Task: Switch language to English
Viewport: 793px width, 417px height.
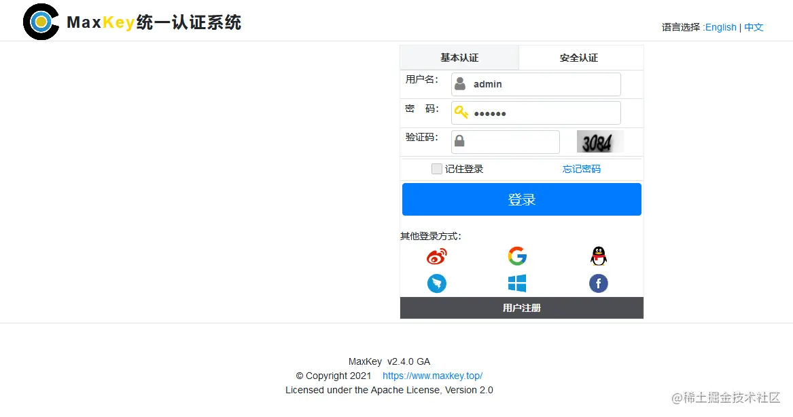Action: (x=720, y=27)
